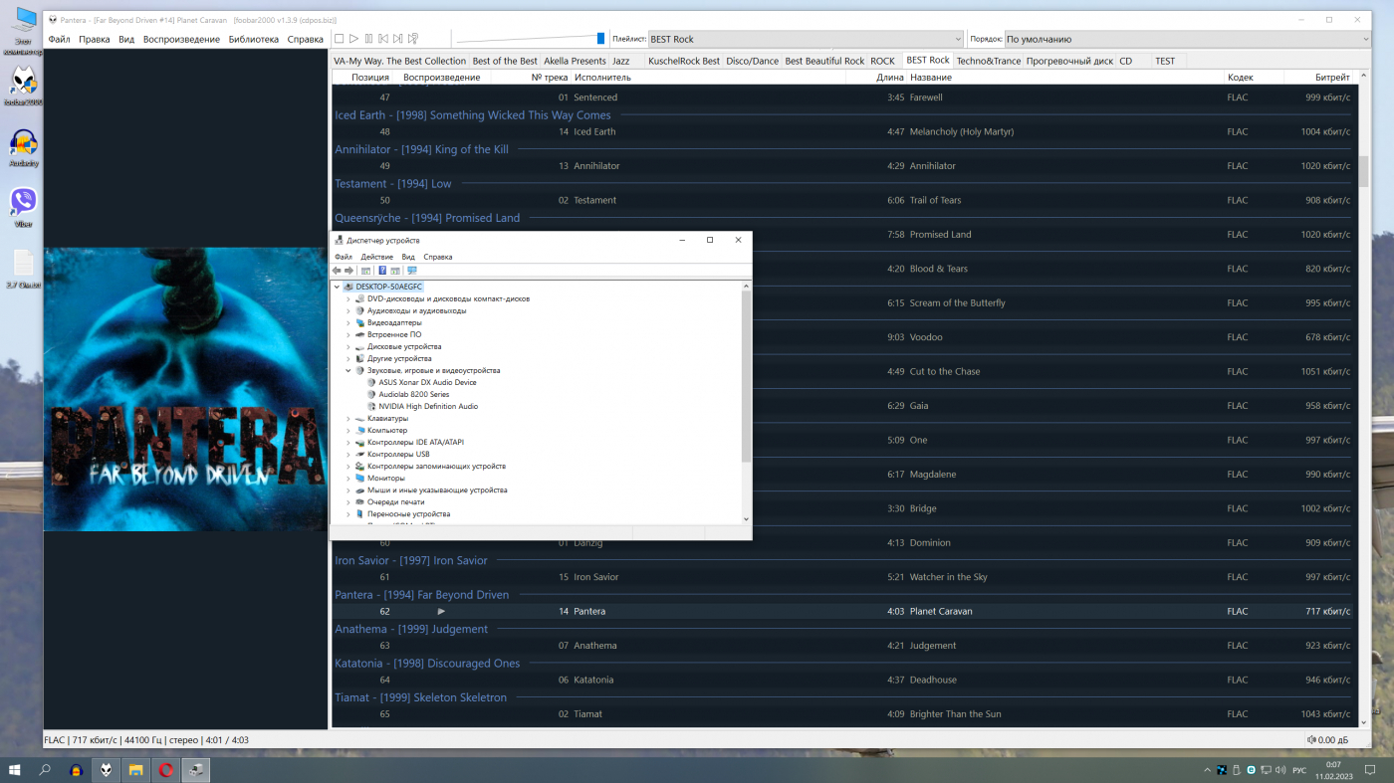
Task: Click the Play button in playback toolbar
Action: (x=353, y=39)
